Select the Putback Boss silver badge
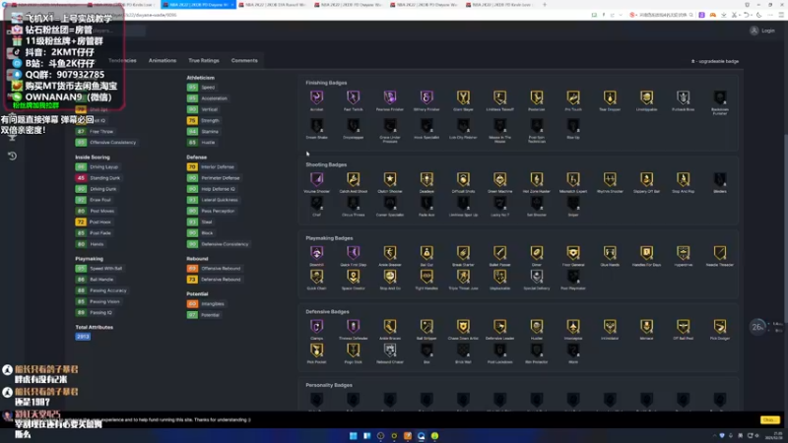Viewport: 788px width, 443px height. [684, 96]
